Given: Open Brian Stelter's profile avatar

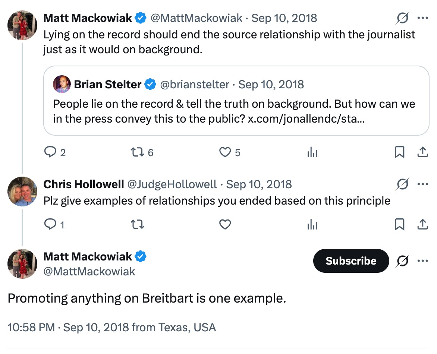Looking at the screenshot, I should pos(62,84).
